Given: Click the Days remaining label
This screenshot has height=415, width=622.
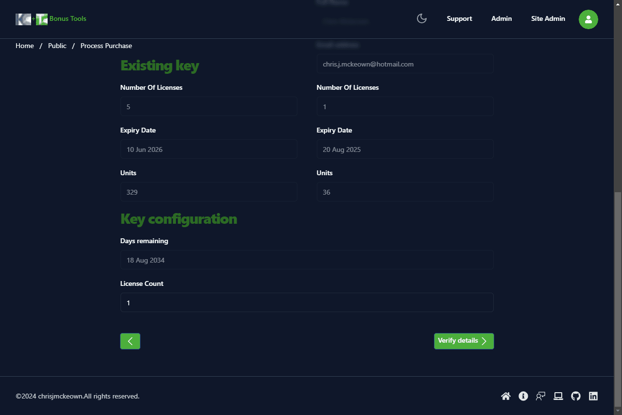Looking at the screenshot, I should click(144, 241).
